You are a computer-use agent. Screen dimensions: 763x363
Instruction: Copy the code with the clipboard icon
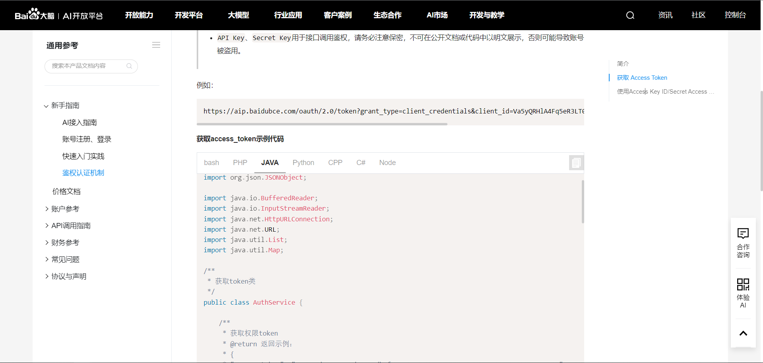(576, 163)
